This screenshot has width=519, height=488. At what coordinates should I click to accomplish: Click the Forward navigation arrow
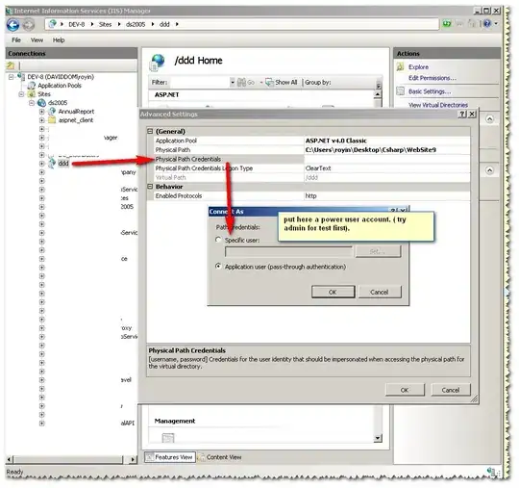pos(29,25)
